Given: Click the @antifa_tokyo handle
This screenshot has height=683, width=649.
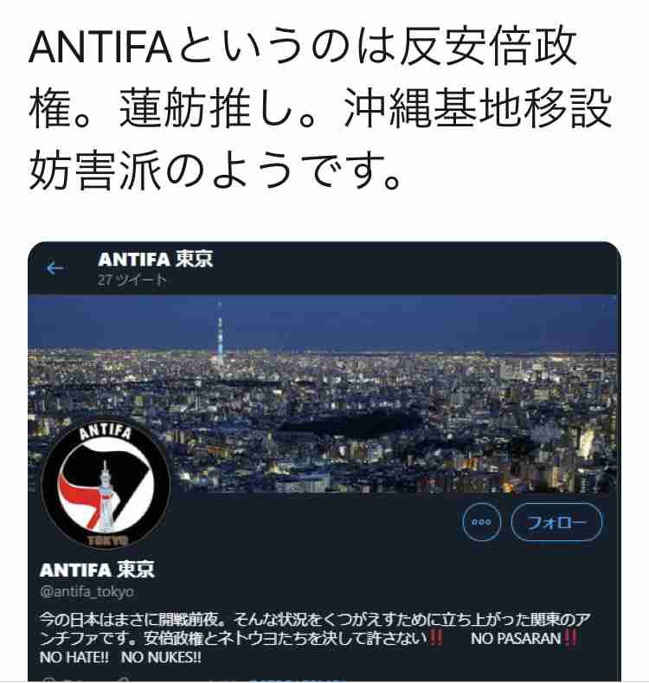Looking at the screenshot, I should click(x=87, y=591).
